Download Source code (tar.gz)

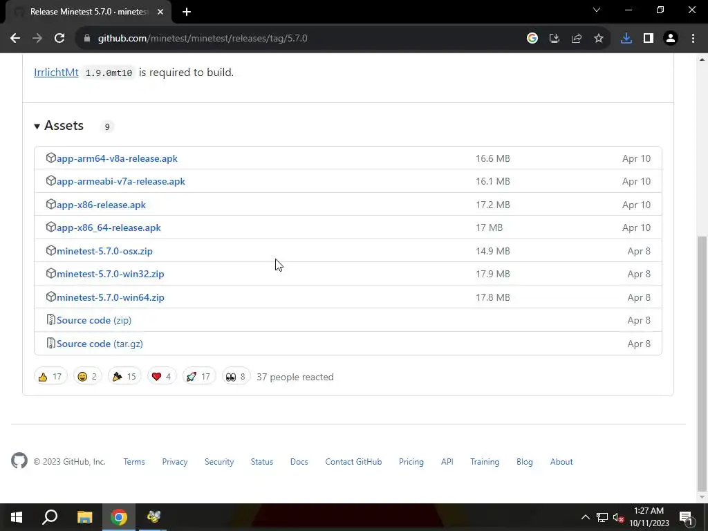coord(100,344)
